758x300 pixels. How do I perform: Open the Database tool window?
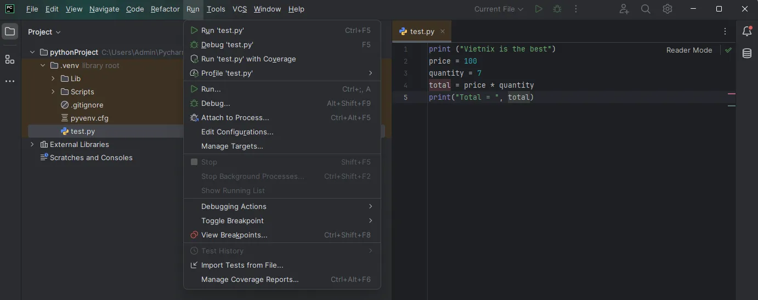(x=747, y=53)
